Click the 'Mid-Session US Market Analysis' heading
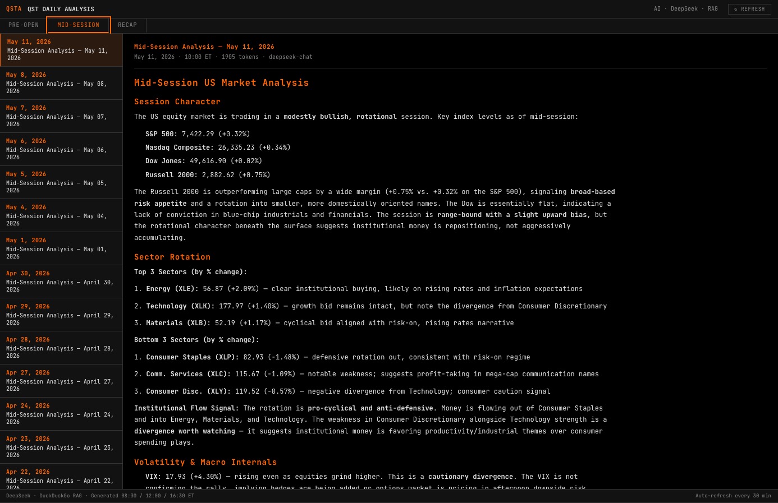 click(221, 83)
